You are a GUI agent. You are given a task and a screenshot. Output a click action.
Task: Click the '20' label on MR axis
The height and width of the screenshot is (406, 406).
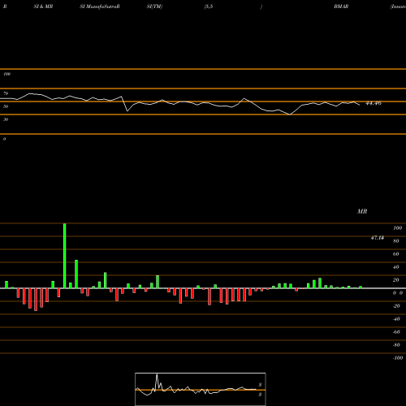[396, 280]
